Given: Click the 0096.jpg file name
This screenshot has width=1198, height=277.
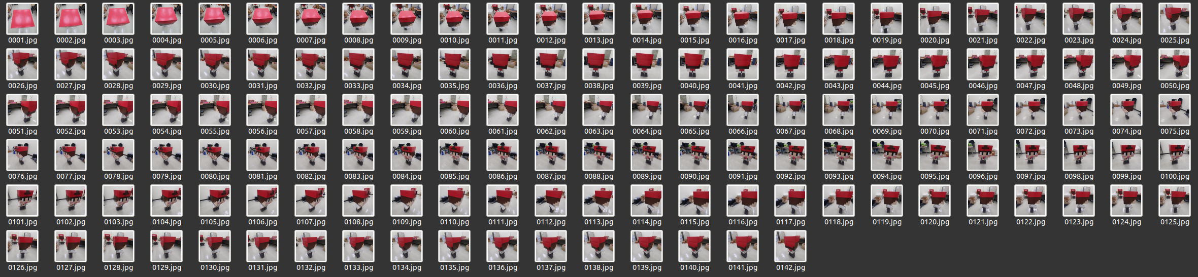Looking at the screenshot, I should 983,176.
